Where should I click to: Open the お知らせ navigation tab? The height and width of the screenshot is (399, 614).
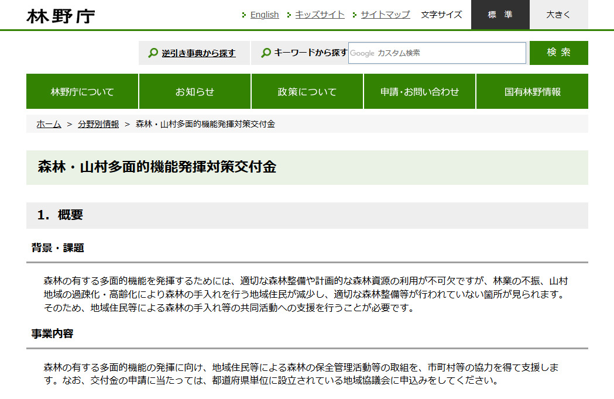[195, 92]
